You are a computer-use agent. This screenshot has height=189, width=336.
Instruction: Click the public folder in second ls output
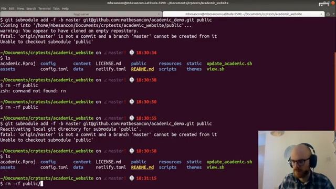[x=139, y=162]
